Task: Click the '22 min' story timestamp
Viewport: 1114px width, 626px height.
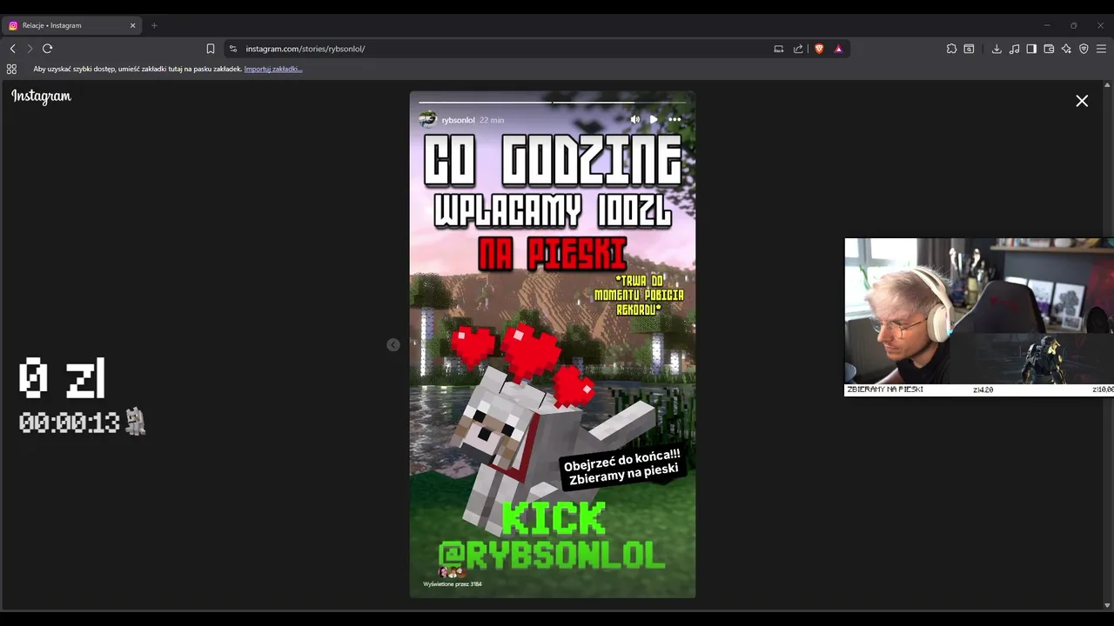Action: click(x=492, y=120)
